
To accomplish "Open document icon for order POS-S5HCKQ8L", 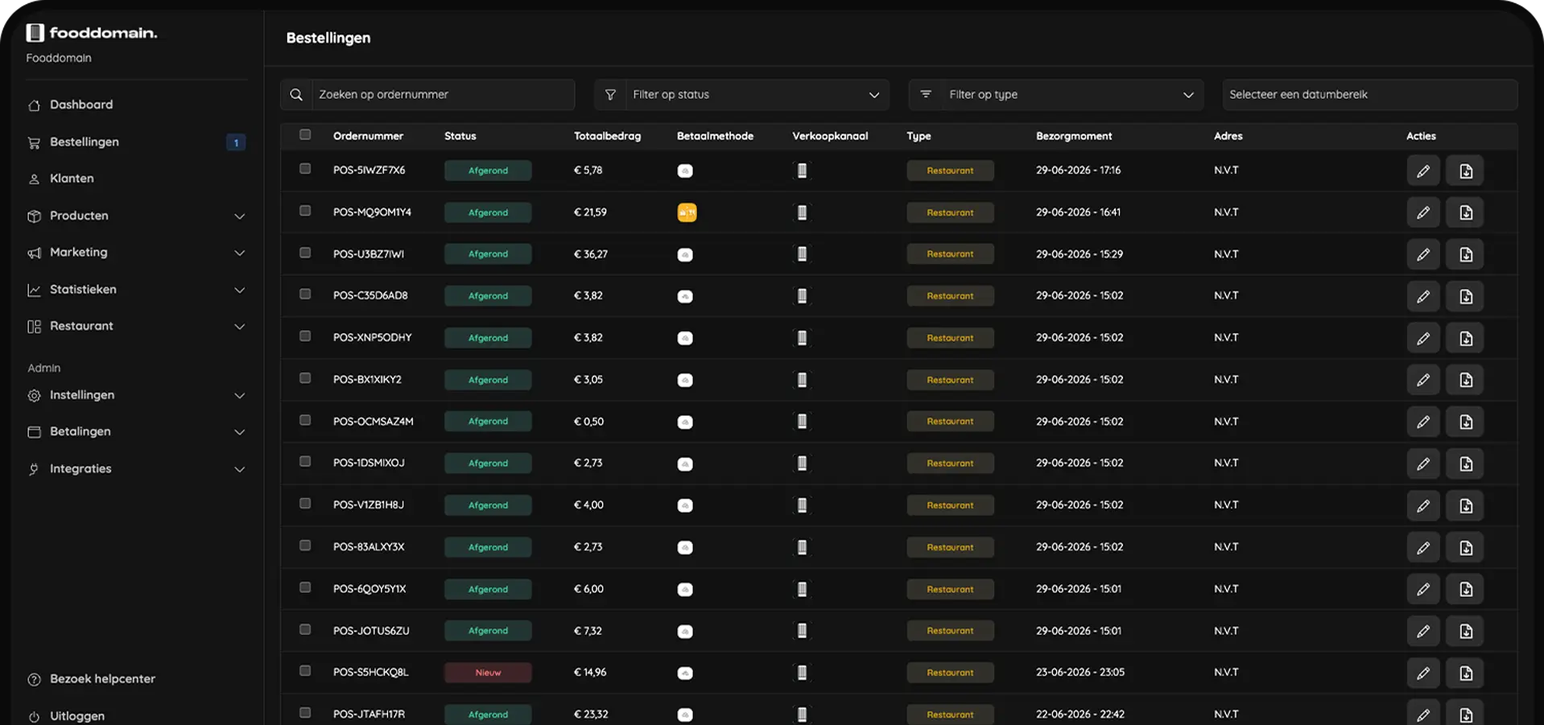I will click(1465, 673).
